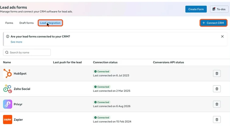Click 'Are your lead forms connected' banner text
Image resolution: width=230 pixels, height=129 pixels.
[40, 36]
